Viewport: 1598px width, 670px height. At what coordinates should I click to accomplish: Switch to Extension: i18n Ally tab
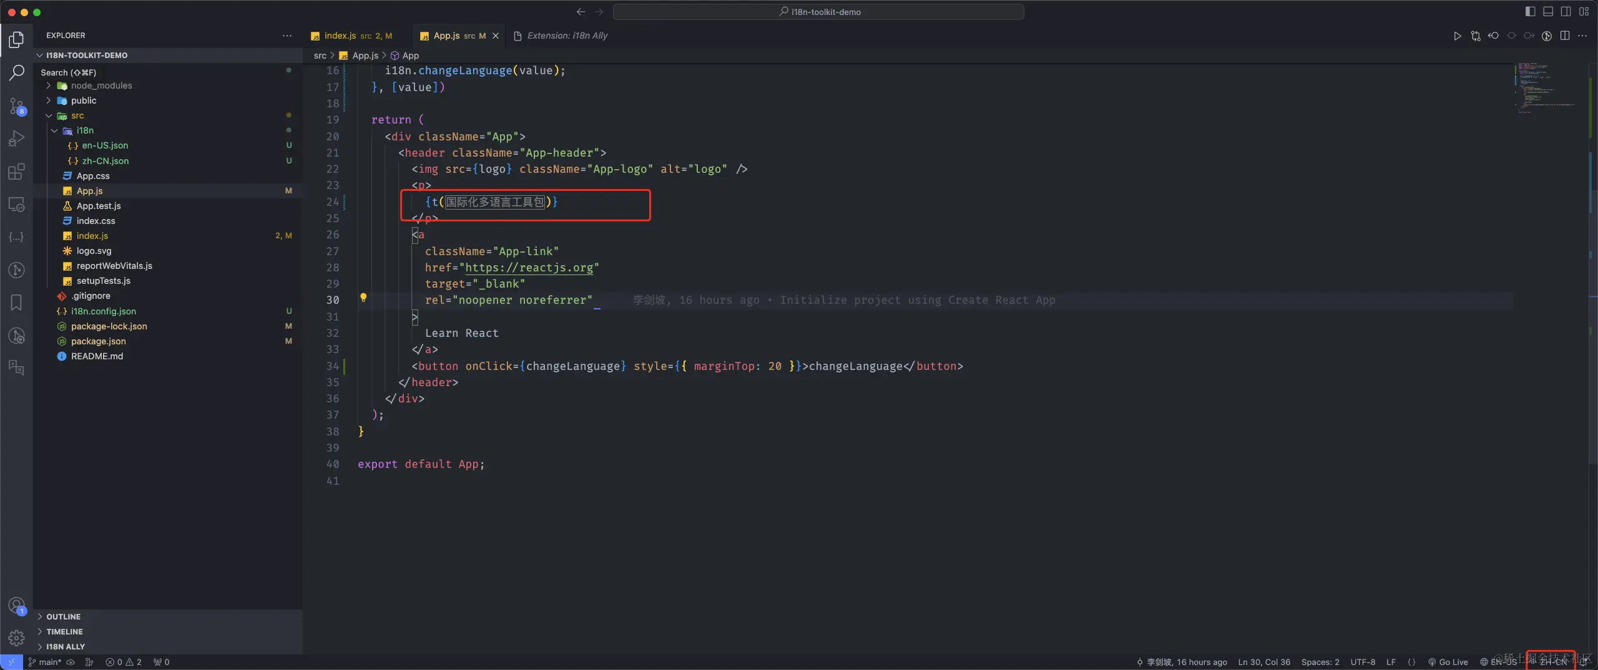[x=567, y=36]
